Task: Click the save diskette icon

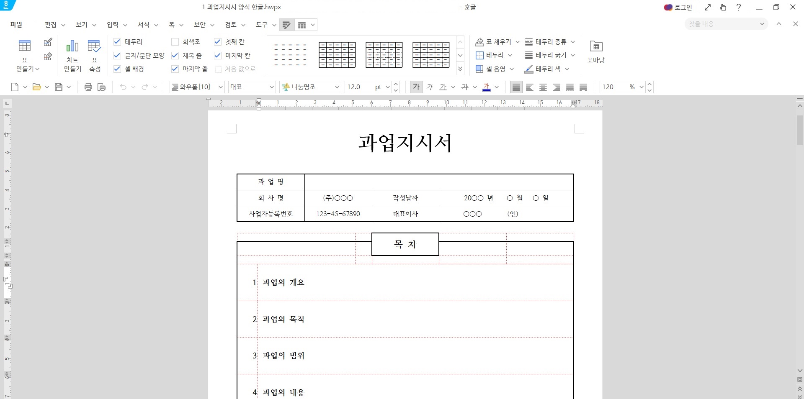Action: (59, 87)
